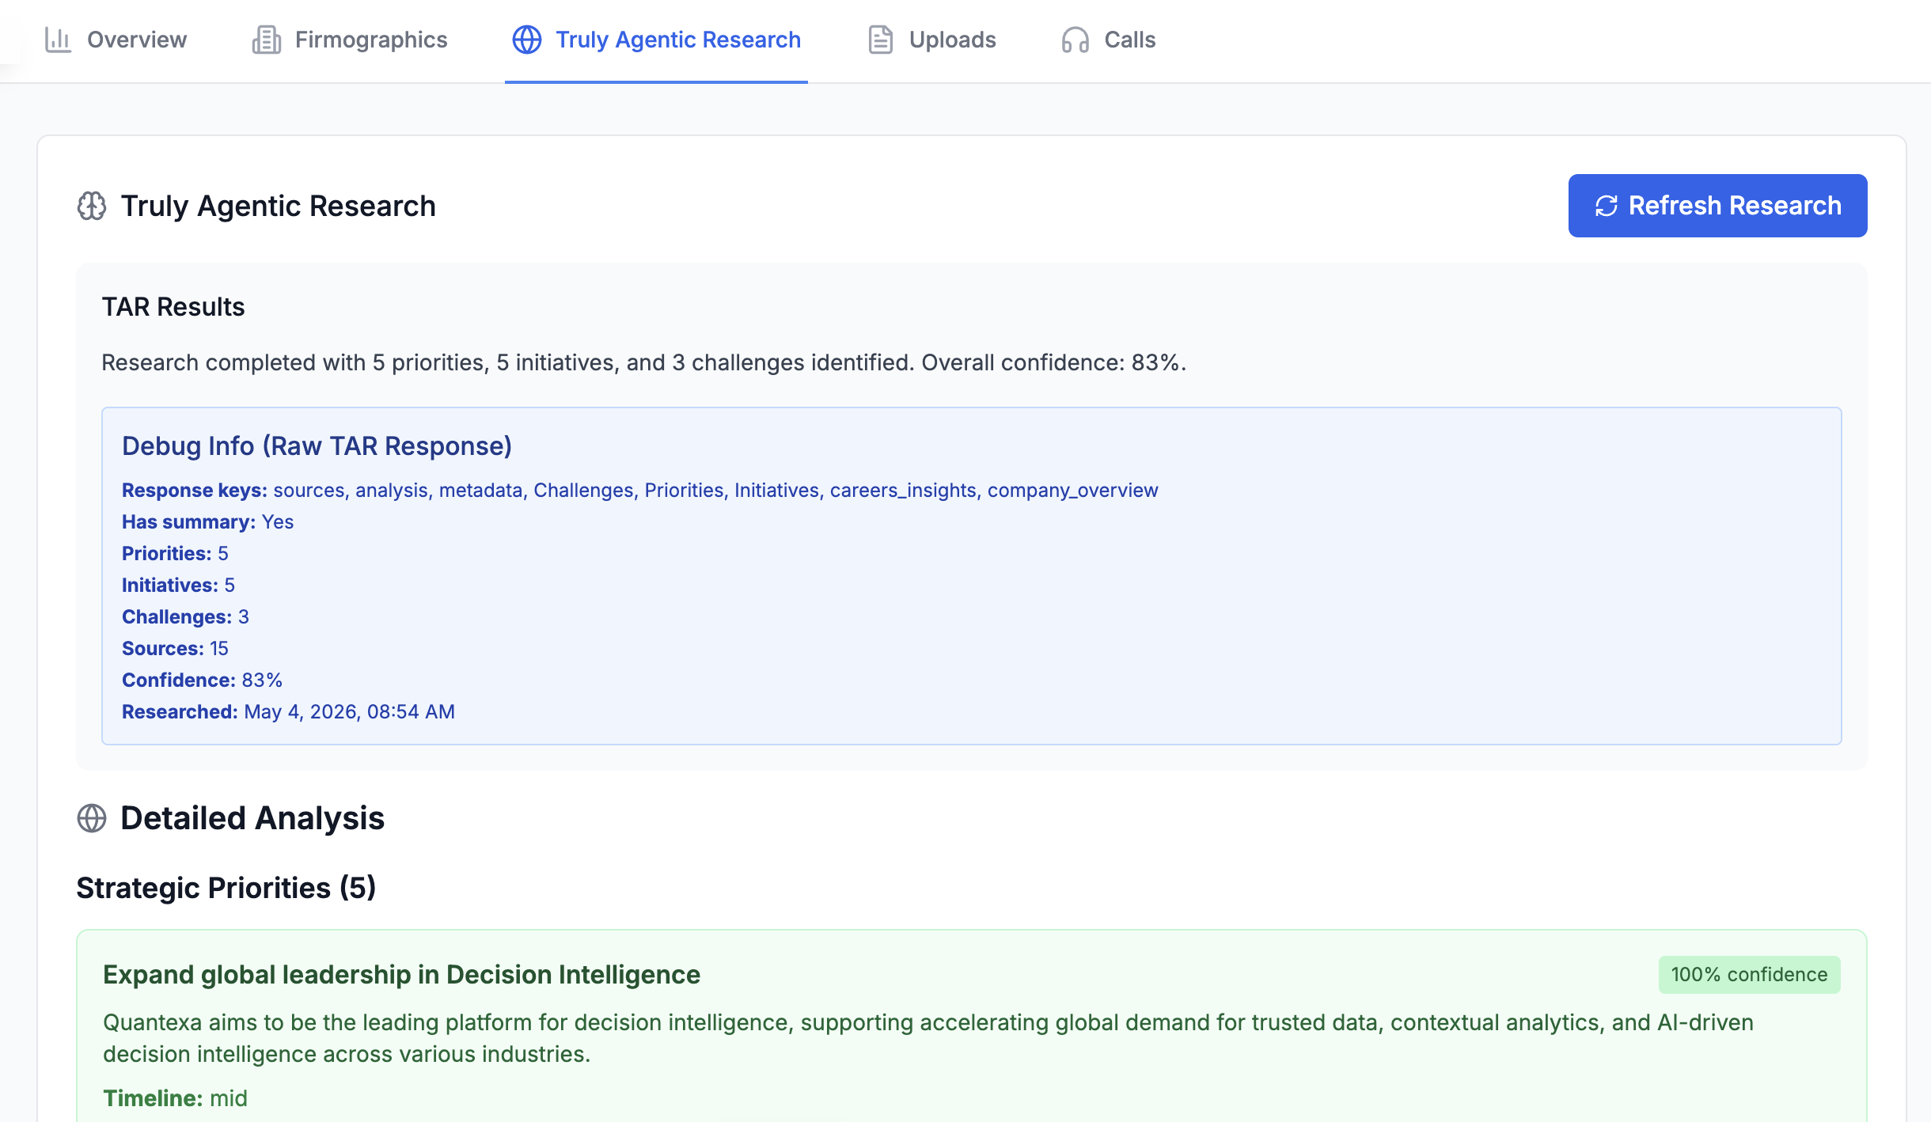The height and width of the screenshot is (1122, 1931).
Task: Click the Refresh Research button
Action: click(1718, 206)
